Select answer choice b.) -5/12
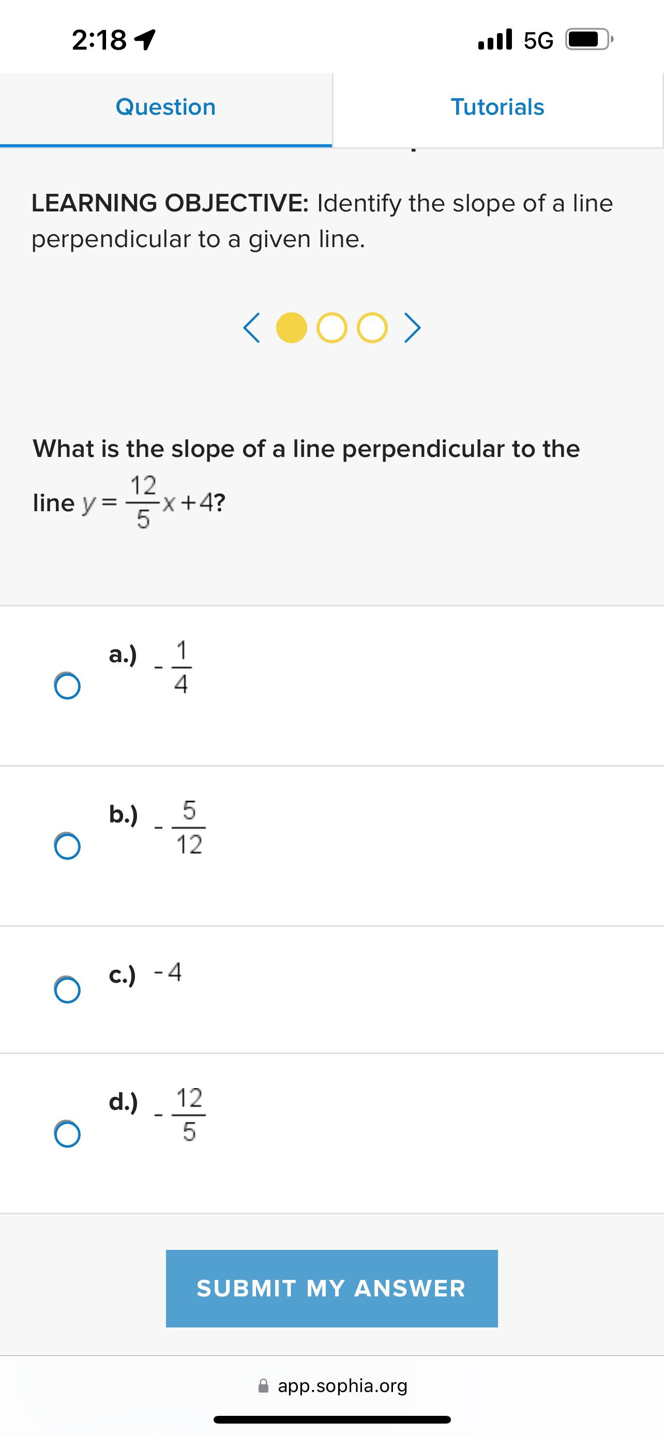The width and height of the screenshot is (664, 1436). [x=66, y=847]
